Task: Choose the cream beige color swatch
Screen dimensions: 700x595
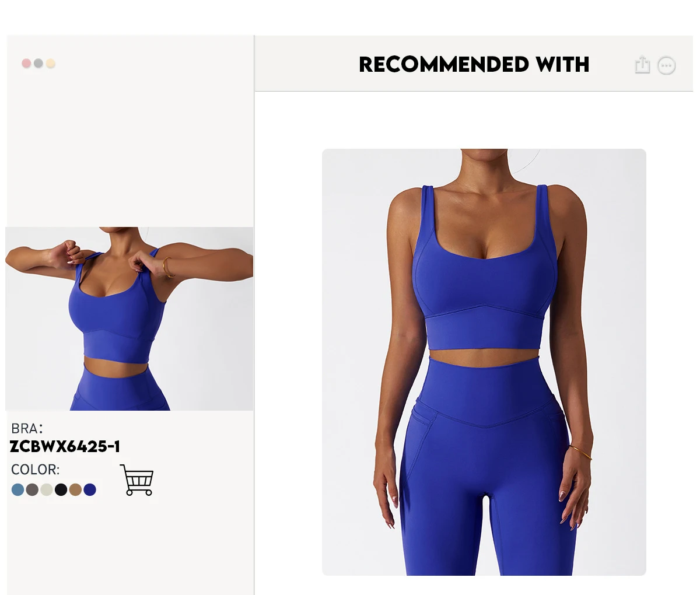Action: click(x=47, y=489)
